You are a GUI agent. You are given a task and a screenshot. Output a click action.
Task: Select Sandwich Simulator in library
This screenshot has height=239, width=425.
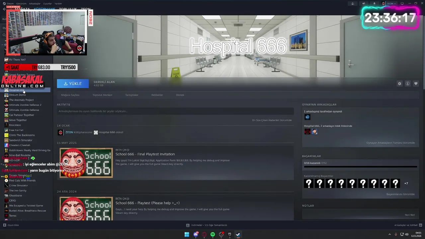click(x=21, y=140)
